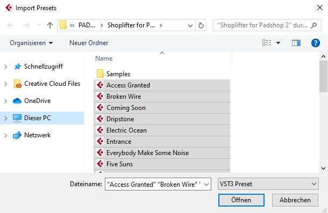
Task: Click the Electric Ocean preset icon
Action: (100, 130)
